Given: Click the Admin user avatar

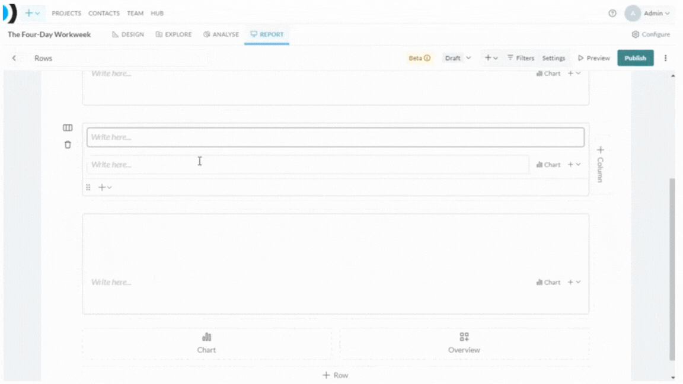Looking at the screenshot, I should coord(632,14).
